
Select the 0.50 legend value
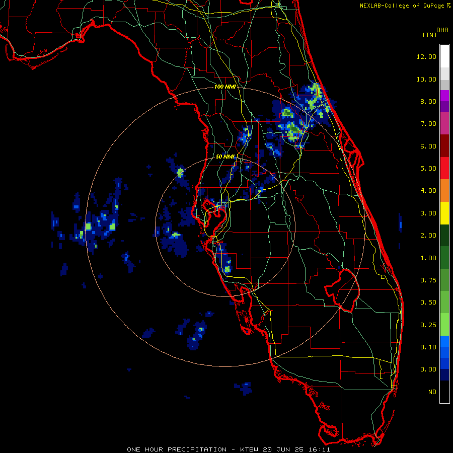click(428, 303)
